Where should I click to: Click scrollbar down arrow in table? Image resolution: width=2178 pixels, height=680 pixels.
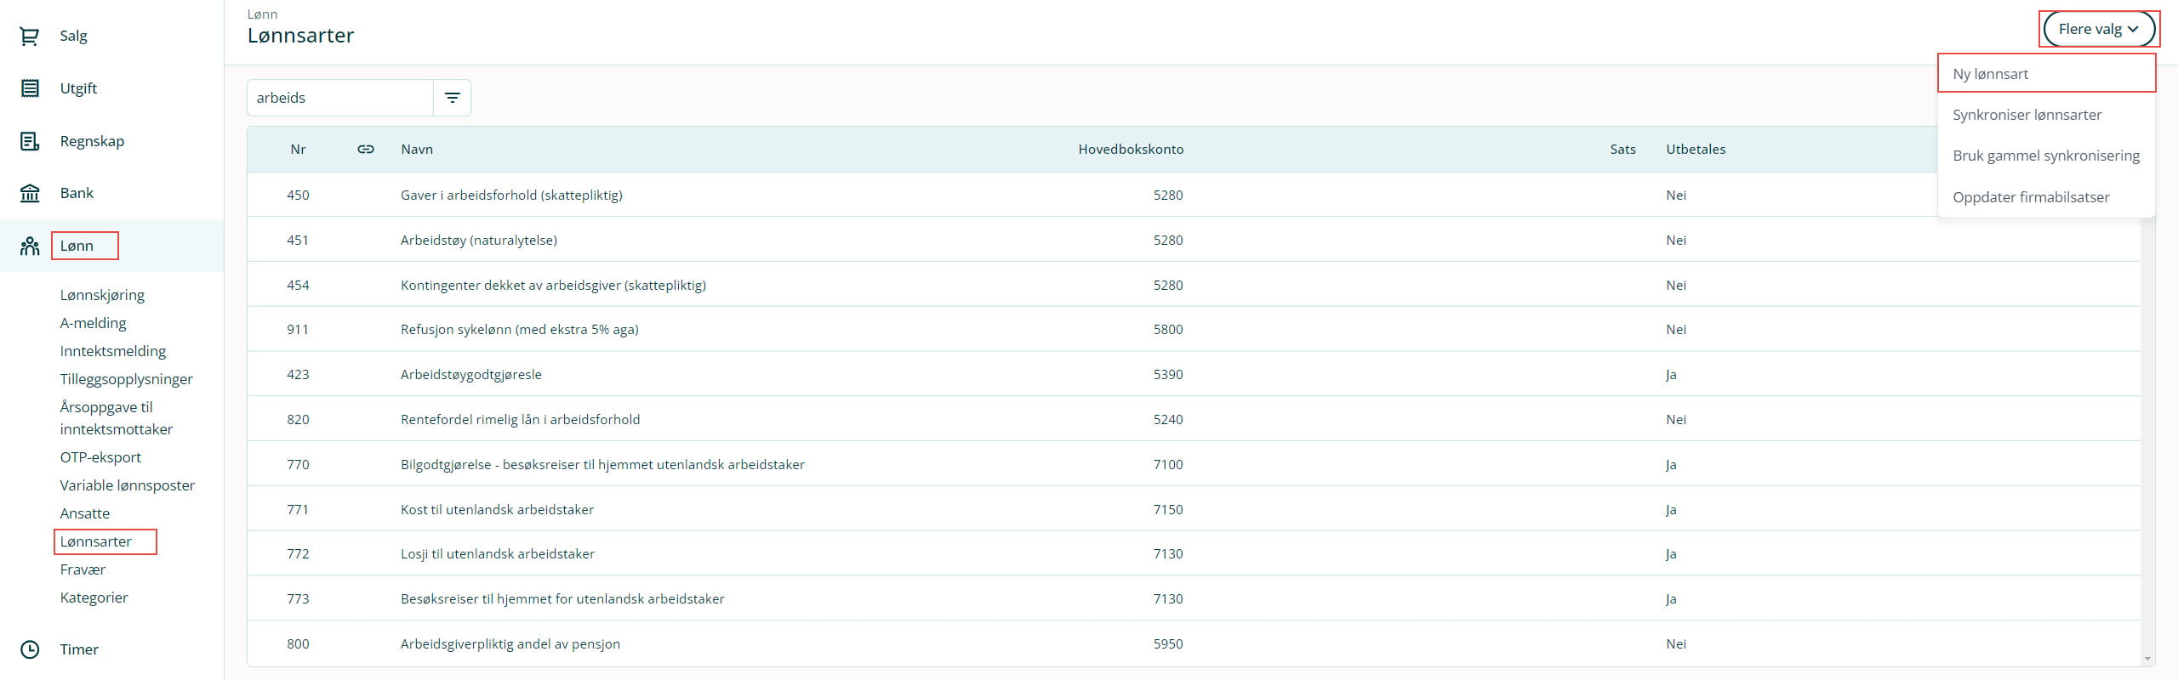pyautogui.click(x=2148, y=659)
